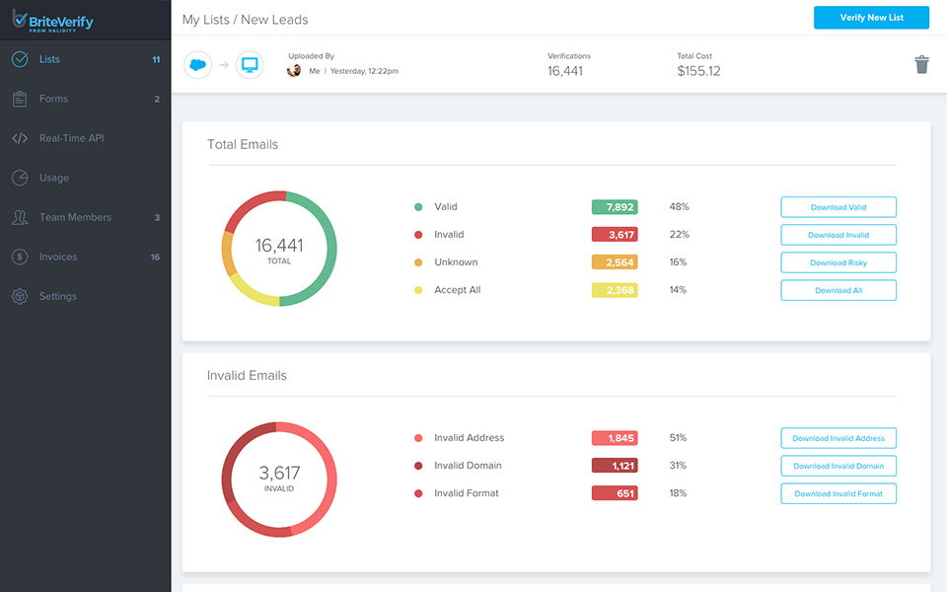This screenshot has height=592, width=947.
Task: Delete list with the trash icon
Action: click(x=921, y=65)
